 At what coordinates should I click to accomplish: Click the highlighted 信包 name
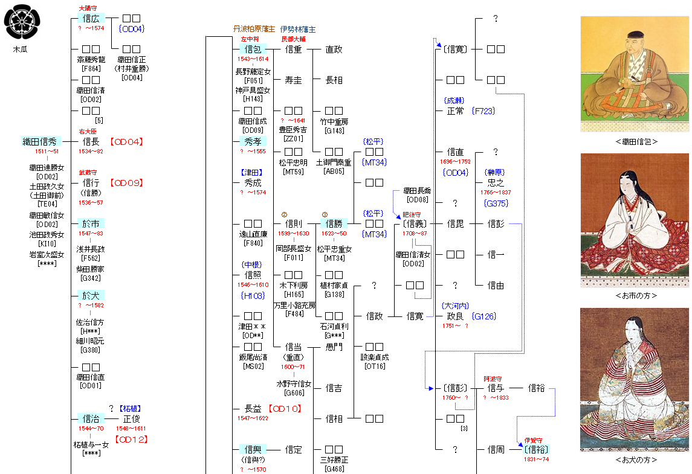tap(253, 50)
